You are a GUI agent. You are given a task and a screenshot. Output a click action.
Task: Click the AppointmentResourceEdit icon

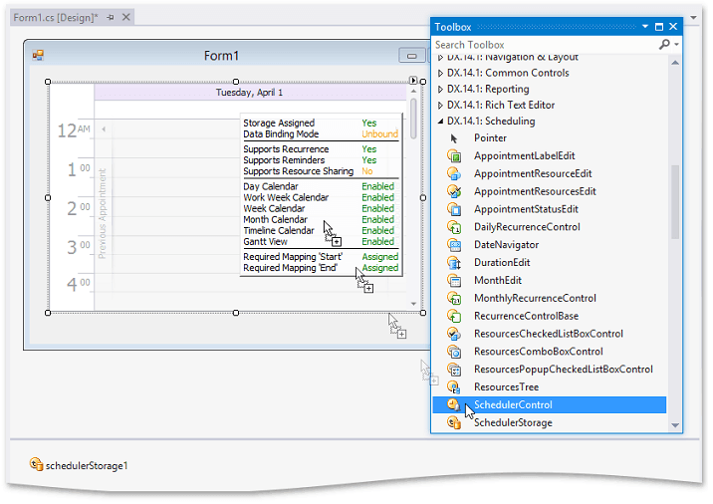click(454, 174)
